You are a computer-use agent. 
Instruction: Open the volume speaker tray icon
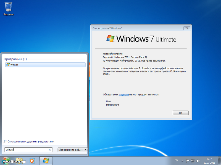pos(198,161)
